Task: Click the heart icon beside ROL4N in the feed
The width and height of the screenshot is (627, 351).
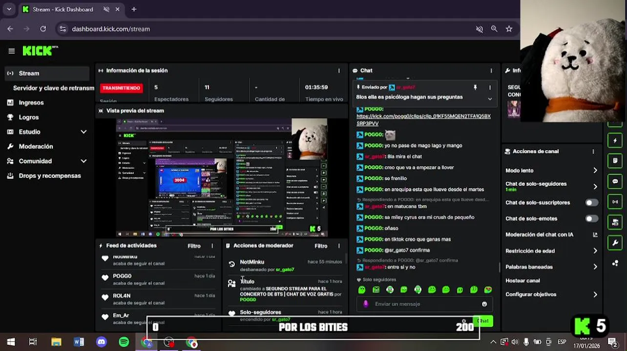Action: click(x=105, y=297)
